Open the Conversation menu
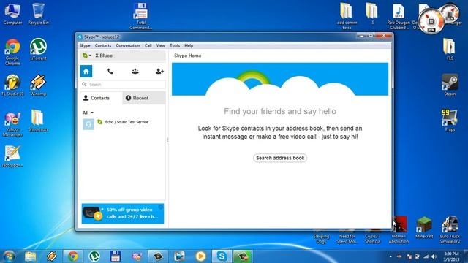Viewport: 468px width, 263px height. 128,45
